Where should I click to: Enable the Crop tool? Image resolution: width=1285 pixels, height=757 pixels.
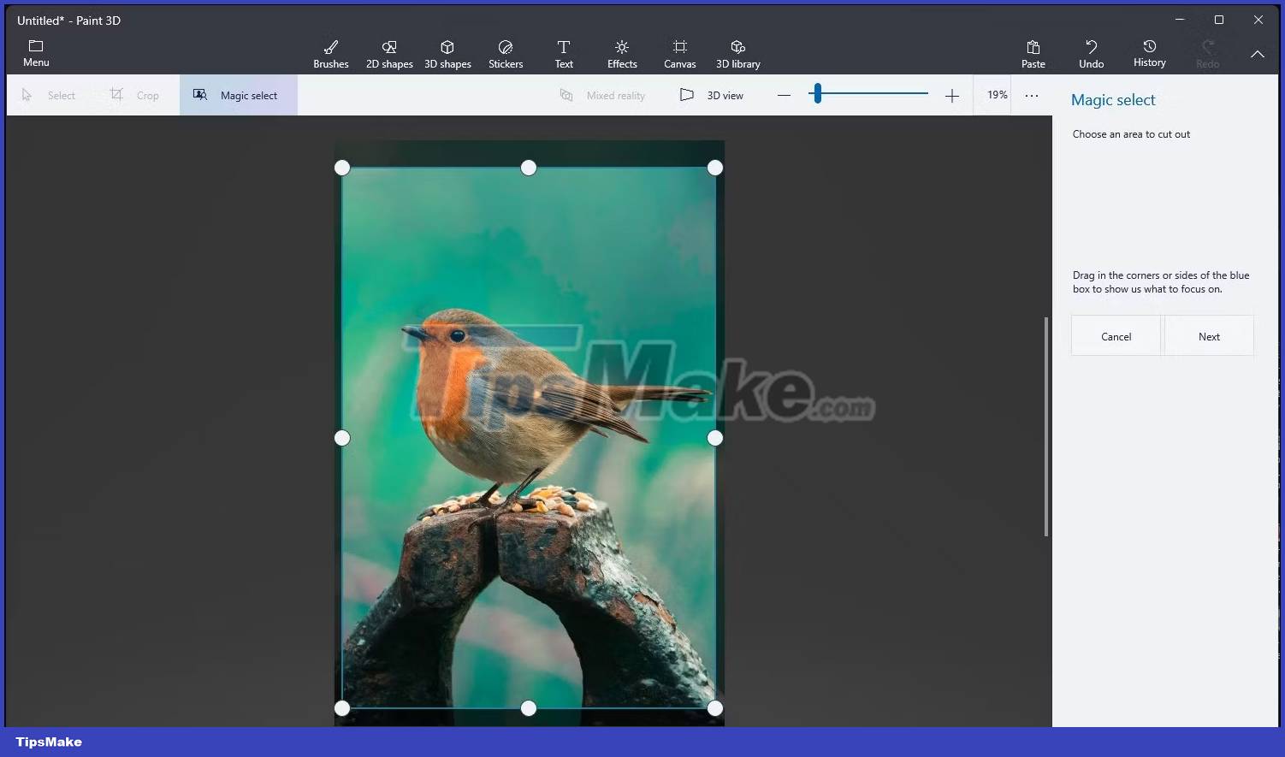click(135, 94)
